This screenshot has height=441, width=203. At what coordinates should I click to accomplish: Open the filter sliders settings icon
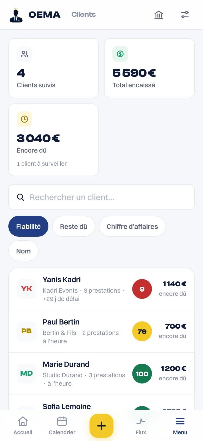tap(185, 15)
